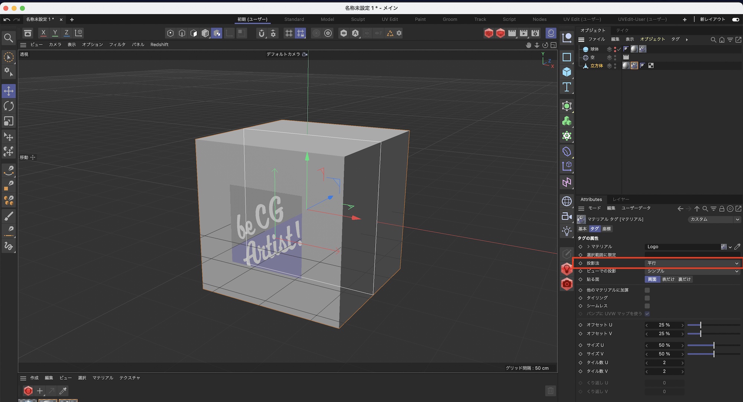Adjust the オフセット U slider

[700, 325]
